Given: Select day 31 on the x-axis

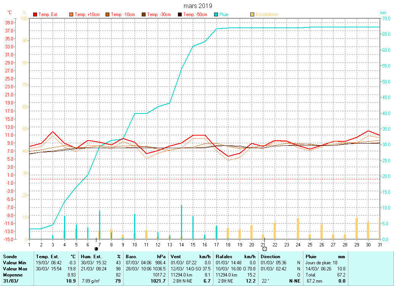Looking at the screenshot, I should click(380, 244).
